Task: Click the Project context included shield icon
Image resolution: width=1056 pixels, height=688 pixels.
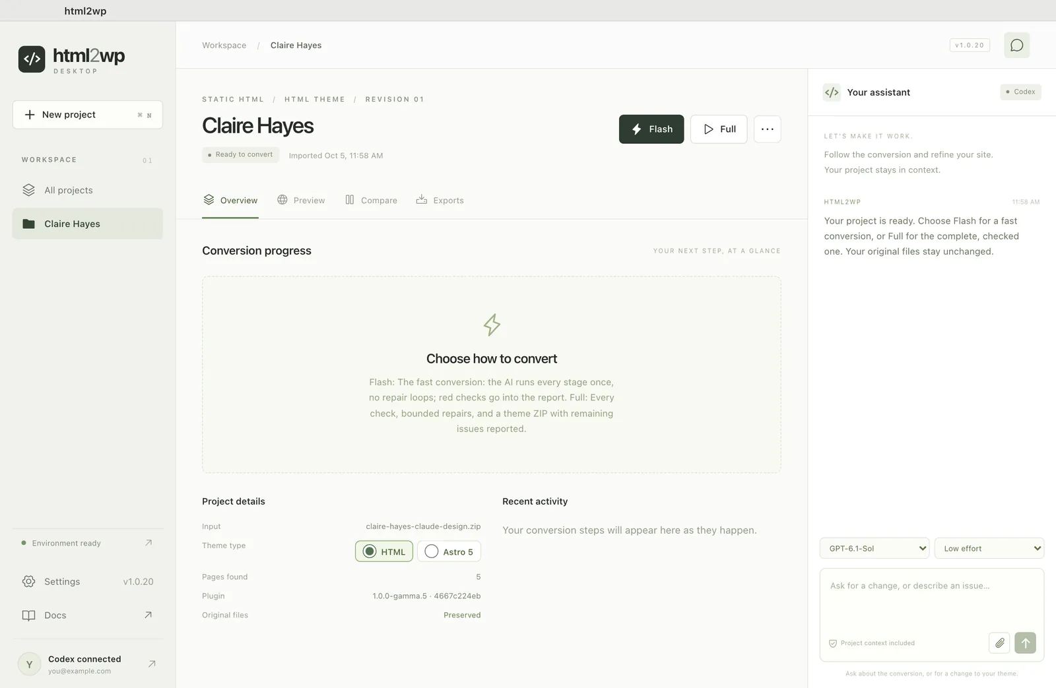Action: (x=833, y=643)
